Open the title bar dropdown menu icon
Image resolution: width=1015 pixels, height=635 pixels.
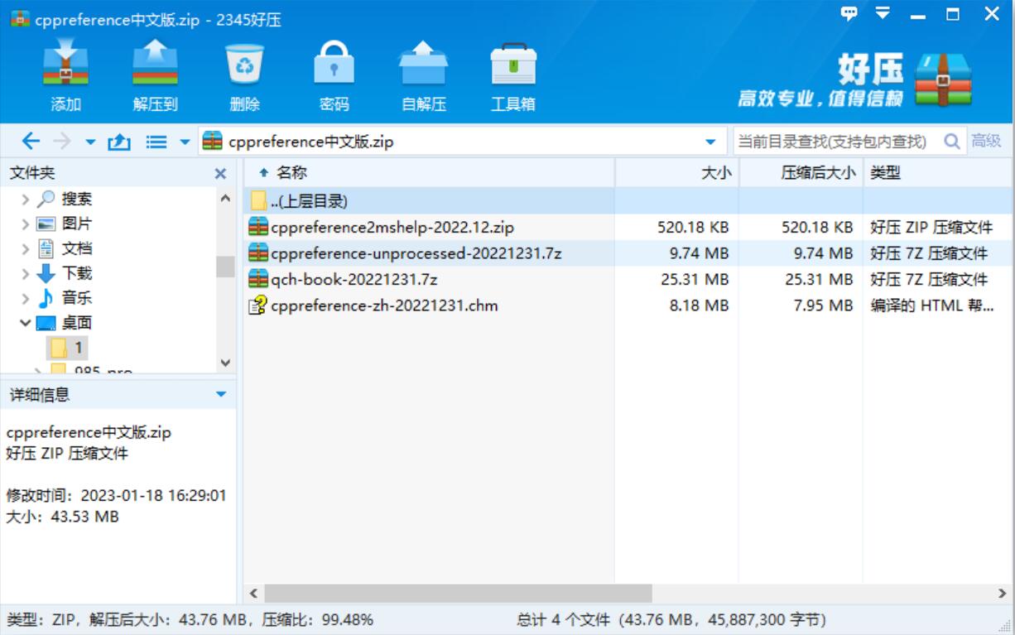(x=883, y=13)
